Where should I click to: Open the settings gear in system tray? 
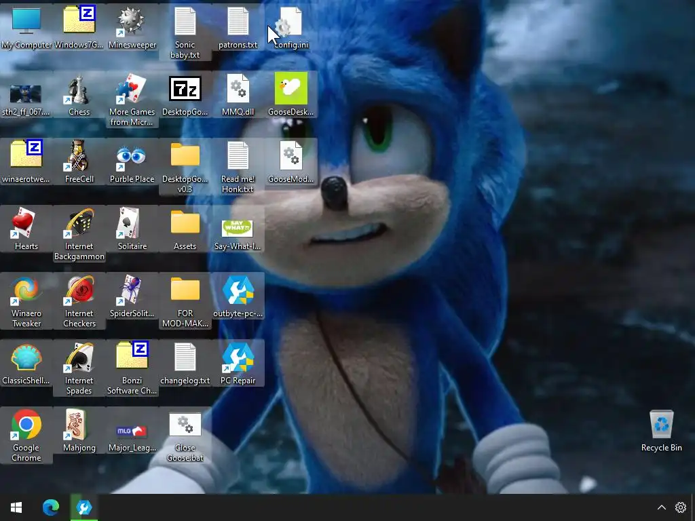coord(680,507)
